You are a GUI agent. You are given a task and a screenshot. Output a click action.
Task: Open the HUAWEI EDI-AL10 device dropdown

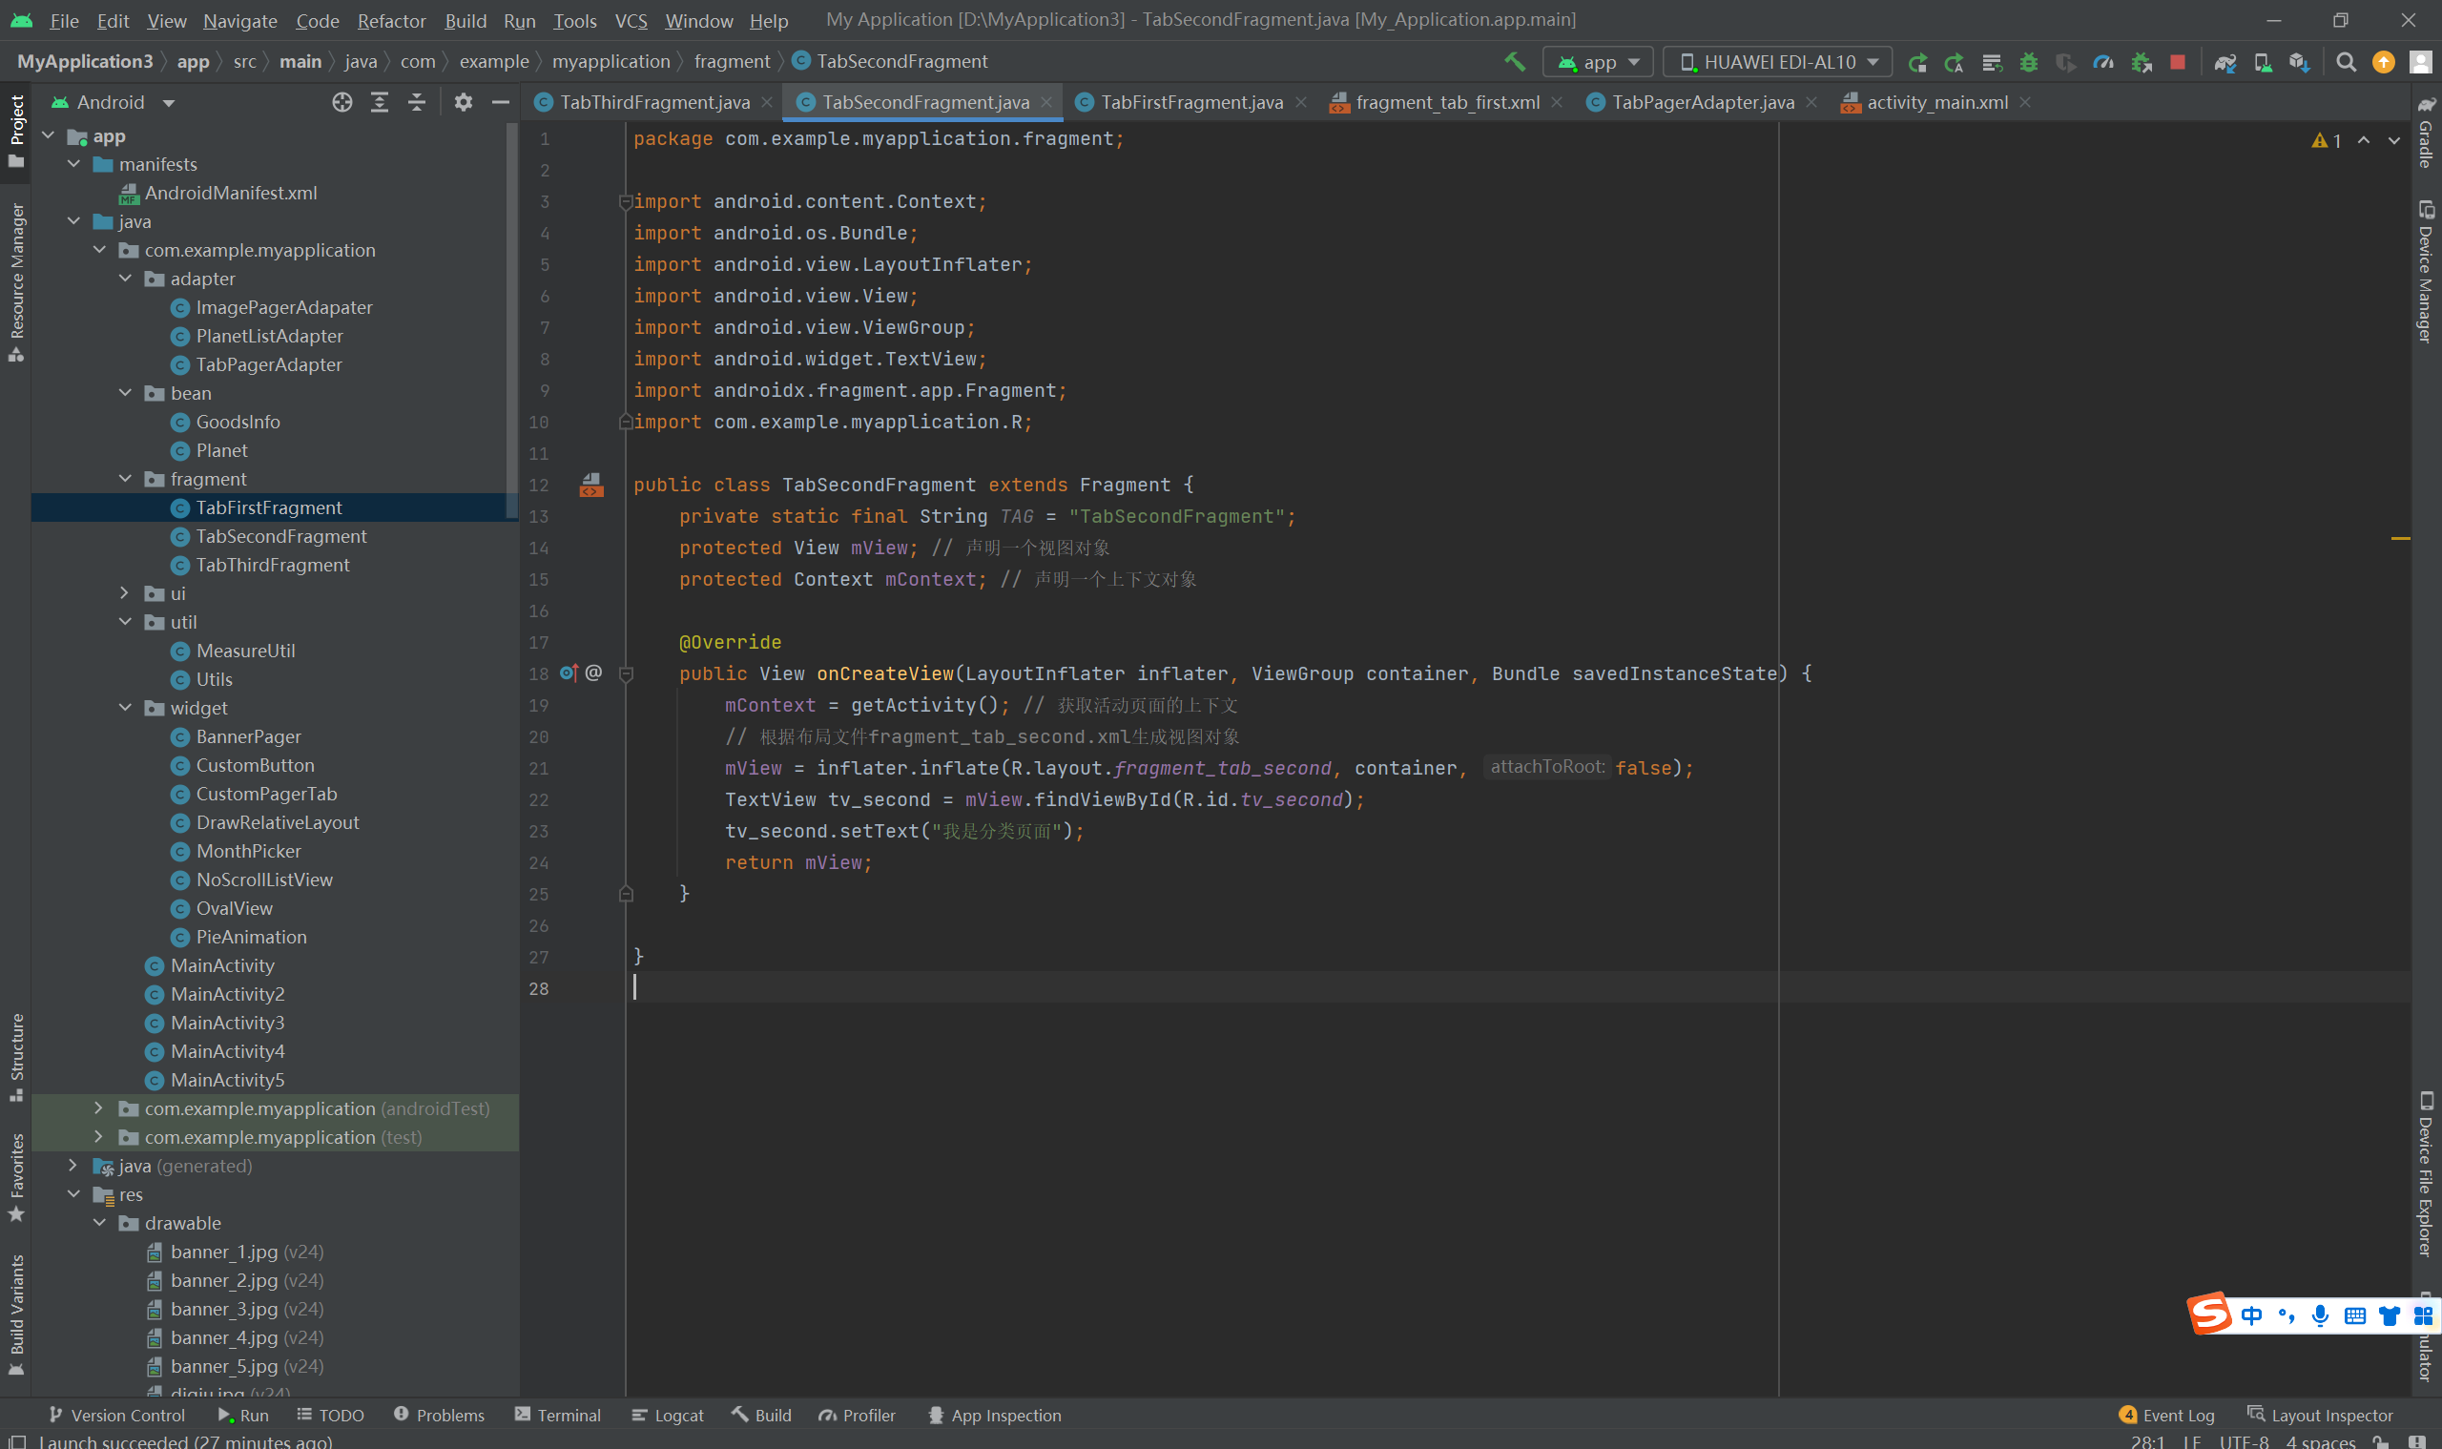click(1777, 61)
